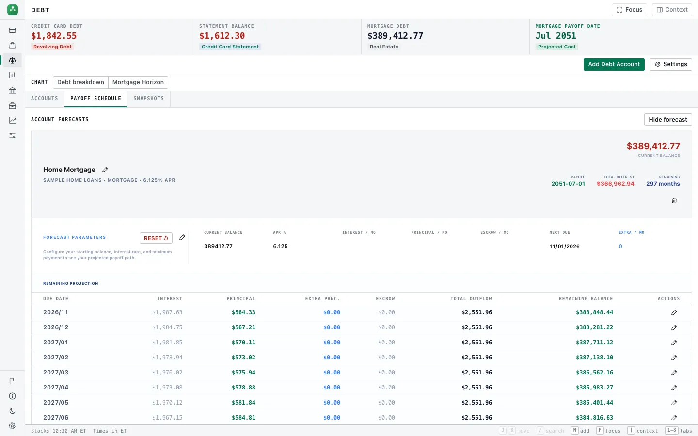Hide the account forecast
The image size is (698, 436).
pos(668,120)
